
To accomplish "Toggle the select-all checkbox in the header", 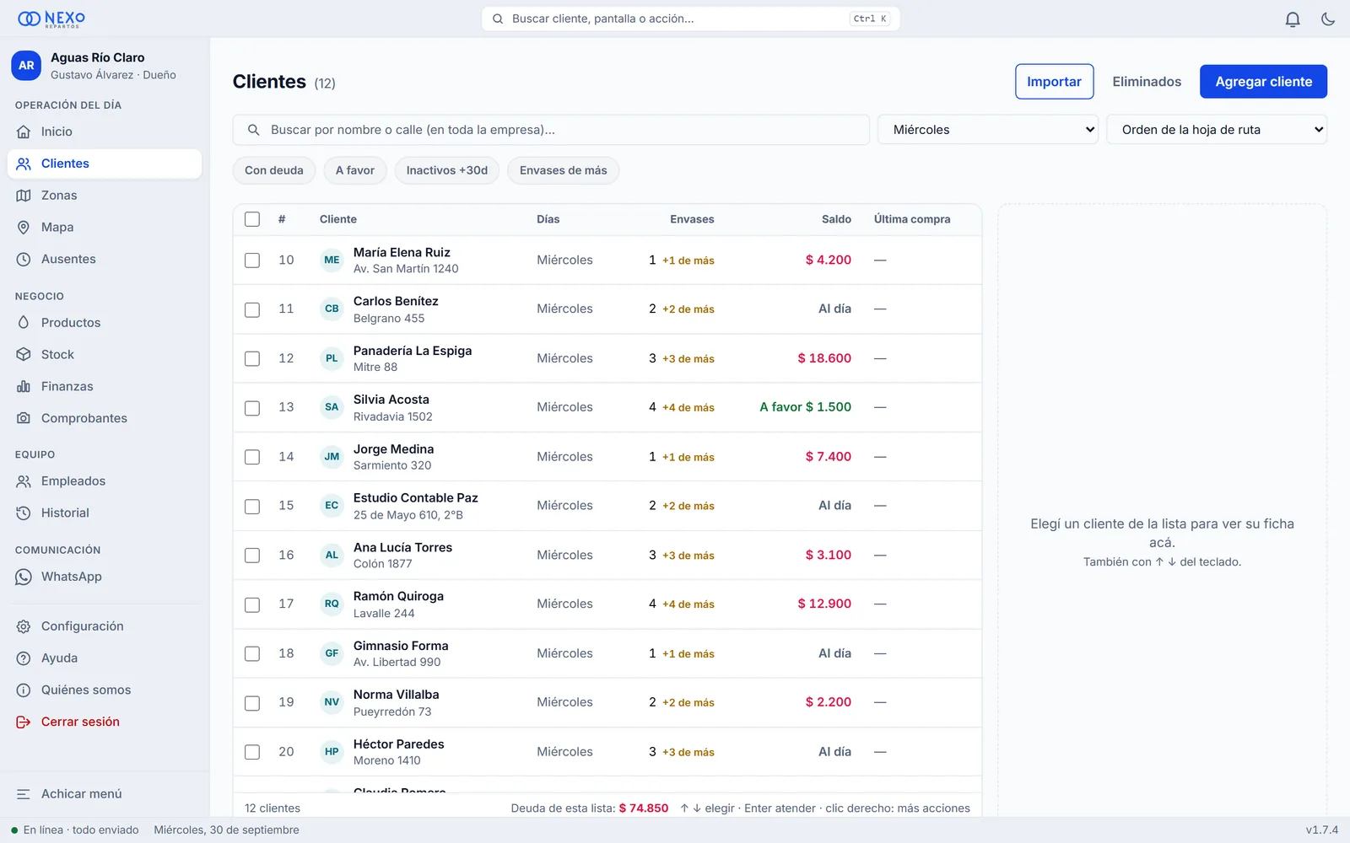I will pyautogui.click(x=252, y=219).
